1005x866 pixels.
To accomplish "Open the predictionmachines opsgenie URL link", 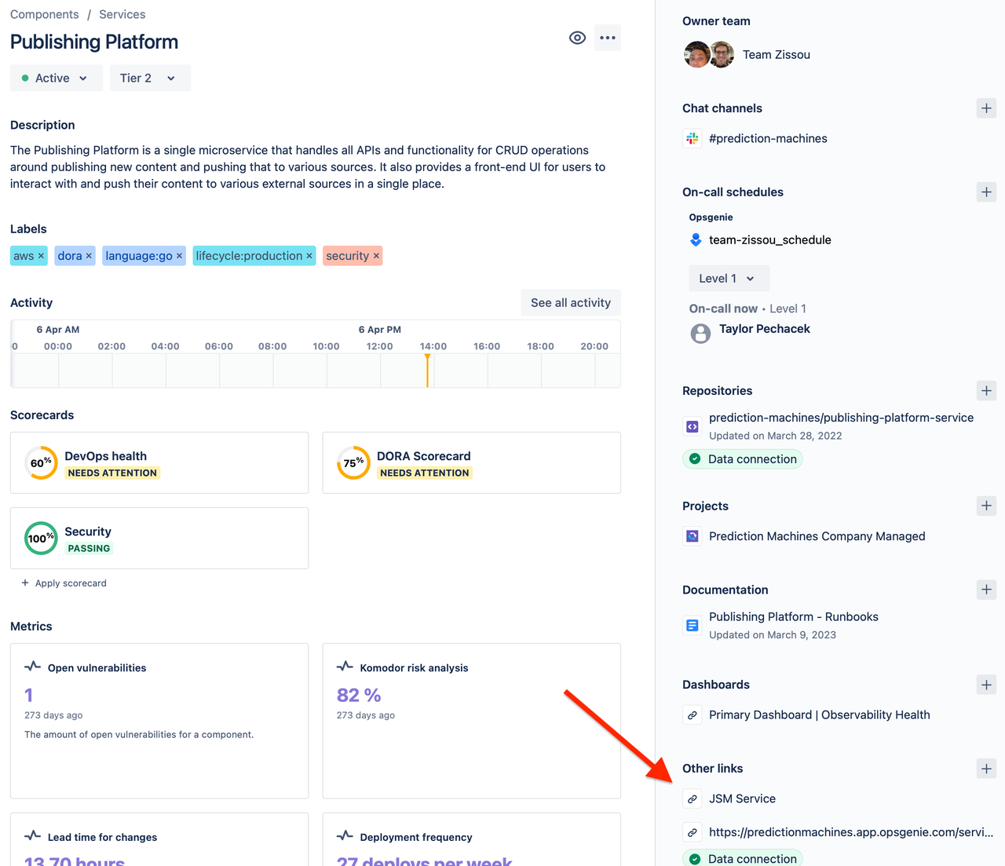I will (850, 832).
